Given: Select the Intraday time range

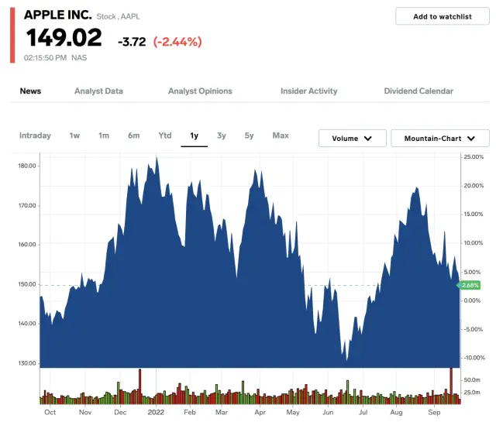Looking at the screenshot, I should coord(35,136).
